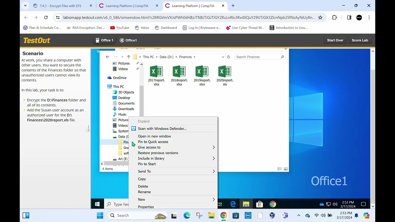Click the simulated volume tray icon
This screenshot has height=222, width=395.
335,204
